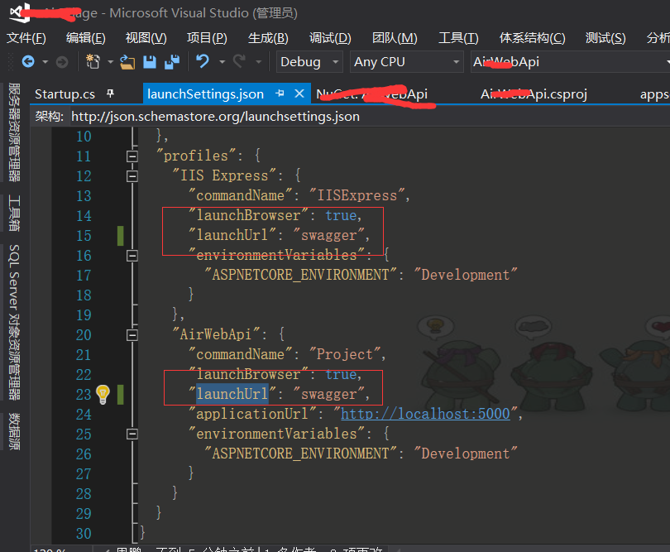Collapse the environmentVariables block on line 16
The image size is (670, 552).
coord(132,255)
